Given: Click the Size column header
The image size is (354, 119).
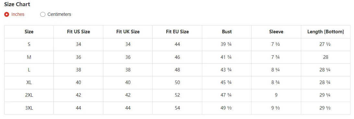Looking at the screenshot, I should tap(29, 32).
